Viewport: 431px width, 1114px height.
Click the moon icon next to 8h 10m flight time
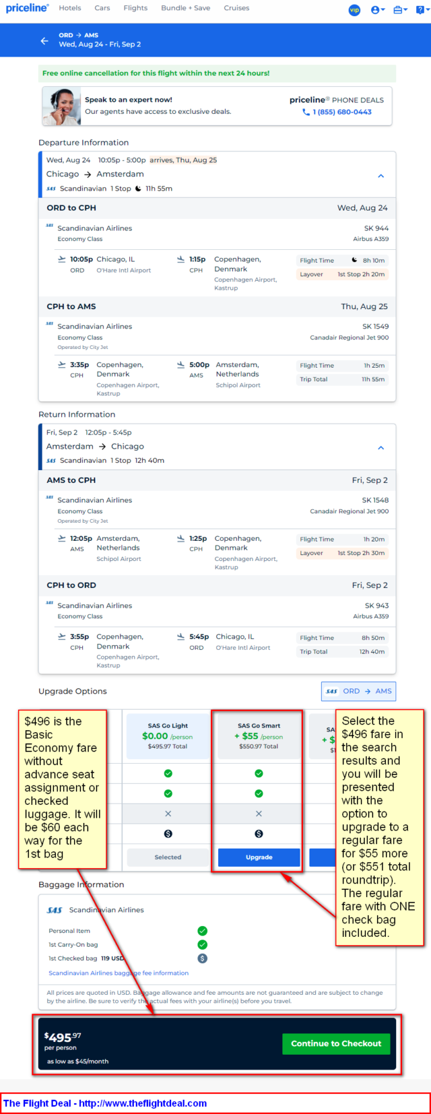354,260
